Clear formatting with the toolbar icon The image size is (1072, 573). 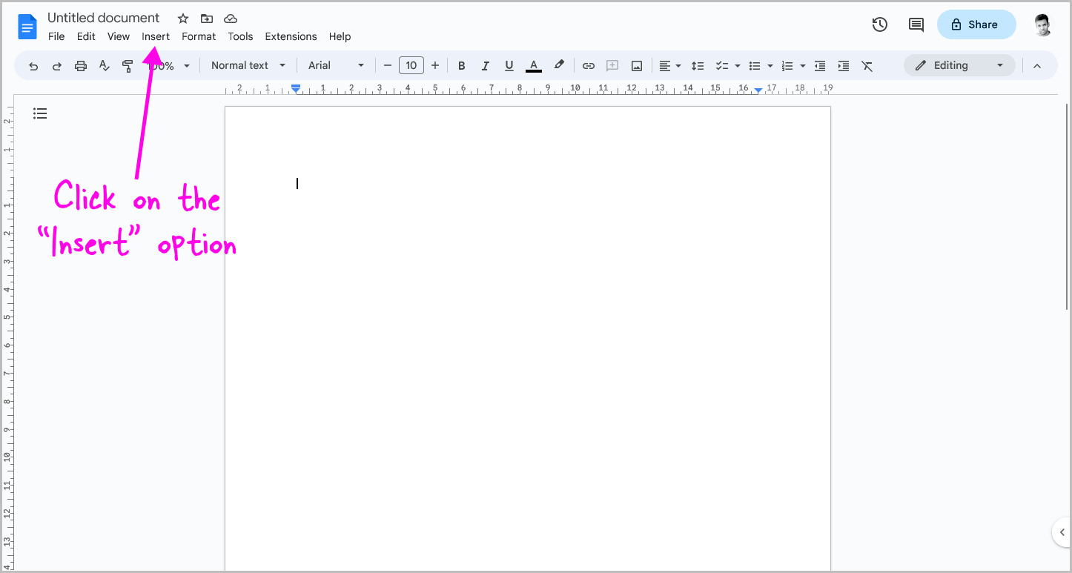point(867,65)
